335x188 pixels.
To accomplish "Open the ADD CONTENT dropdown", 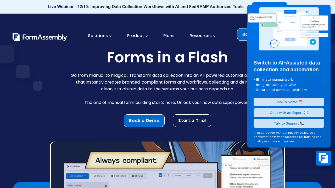I will [x=77, y=176].
